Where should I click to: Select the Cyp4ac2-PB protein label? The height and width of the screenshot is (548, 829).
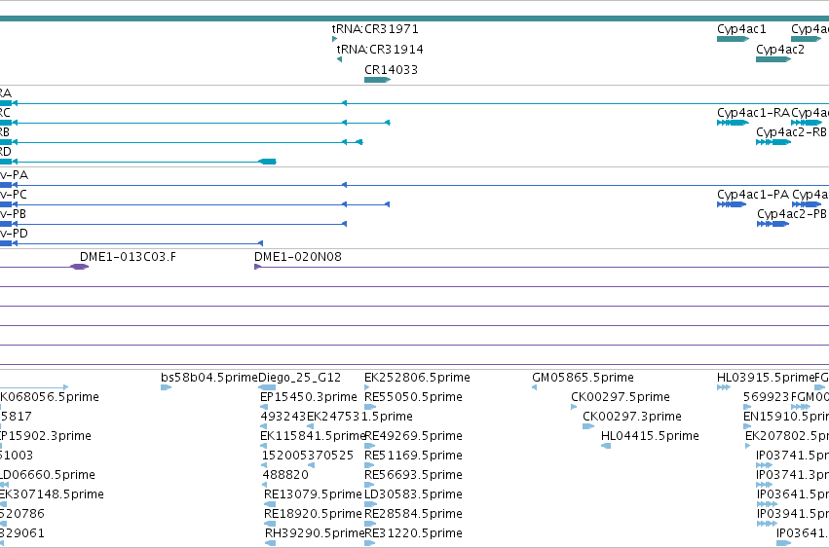(791, 214)
